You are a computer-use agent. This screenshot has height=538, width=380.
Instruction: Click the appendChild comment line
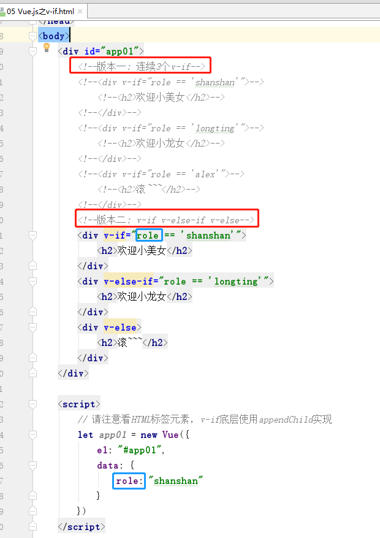coord(205,419)
